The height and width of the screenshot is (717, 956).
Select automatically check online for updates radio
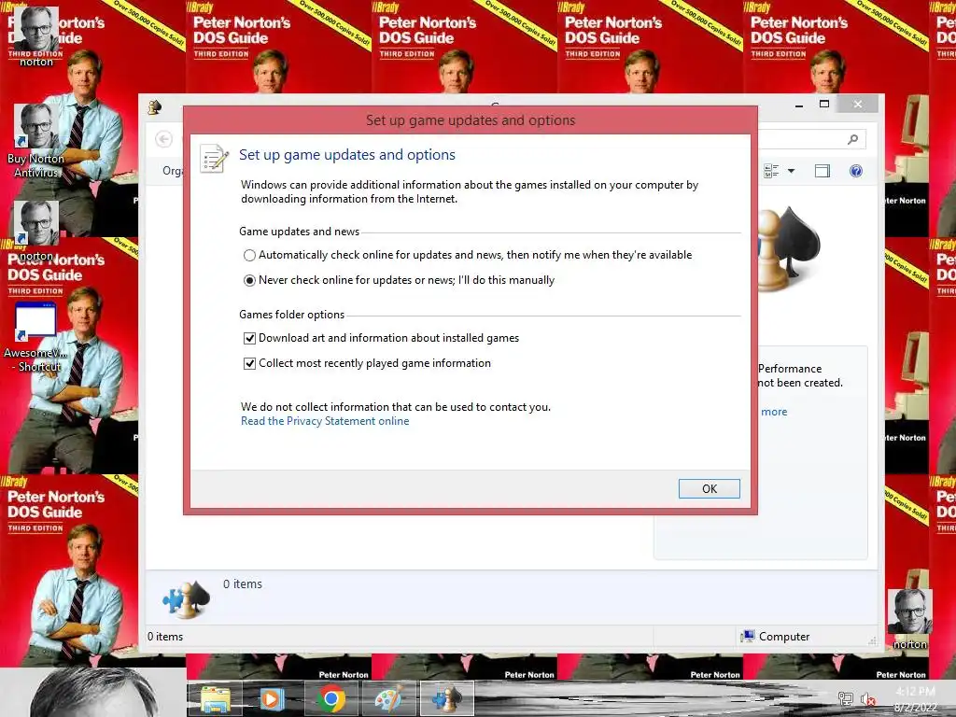(249, 255)
